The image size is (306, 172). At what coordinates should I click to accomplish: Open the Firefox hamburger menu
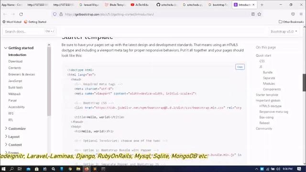[x=301, y=14]
